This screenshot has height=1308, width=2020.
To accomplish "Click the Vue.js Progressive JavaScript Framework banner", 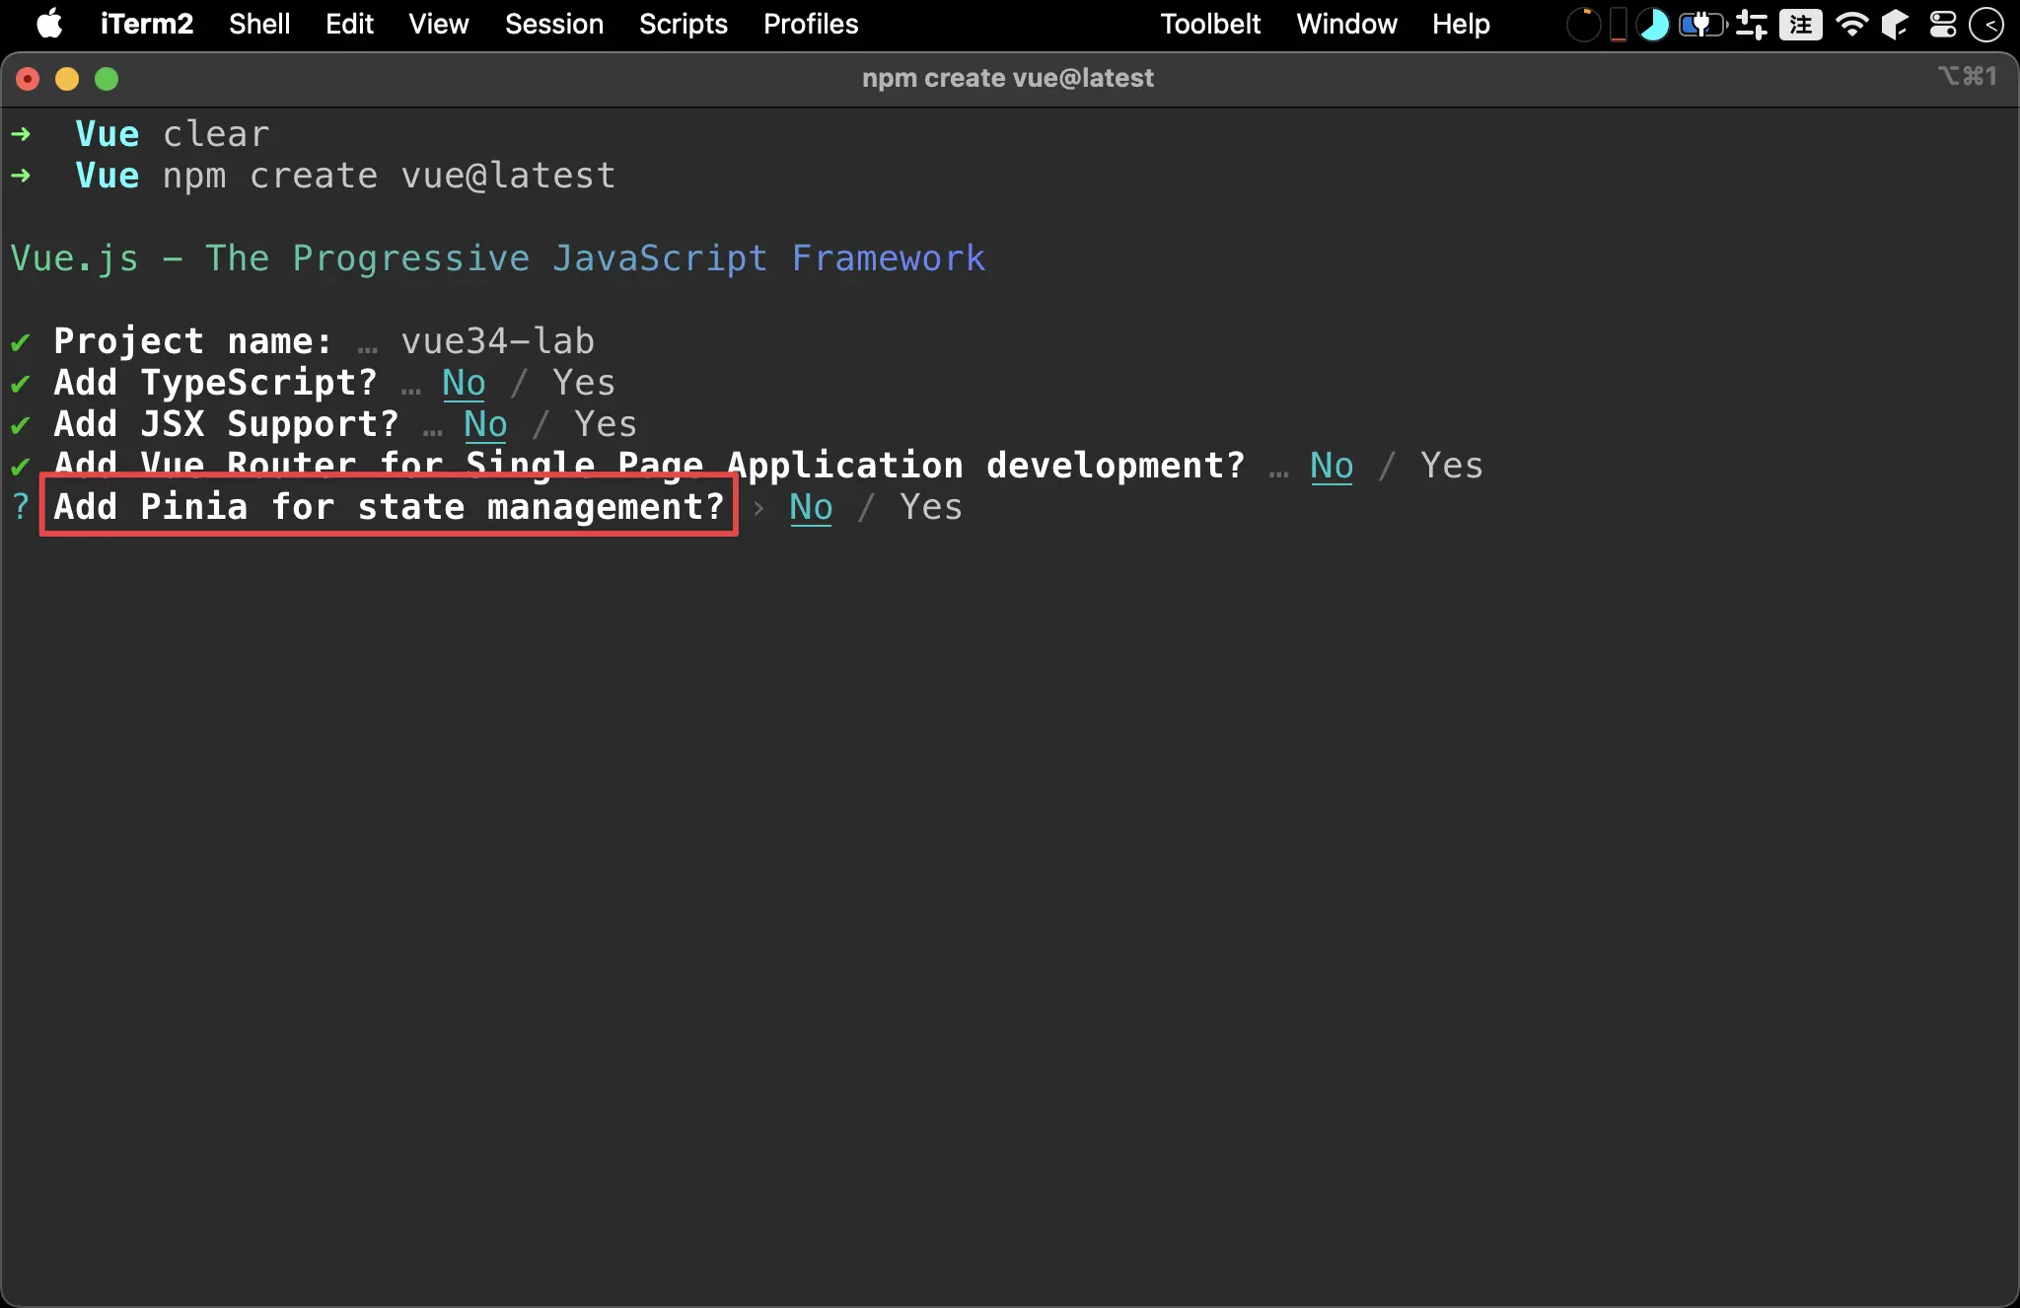I will tap(497, 258).
